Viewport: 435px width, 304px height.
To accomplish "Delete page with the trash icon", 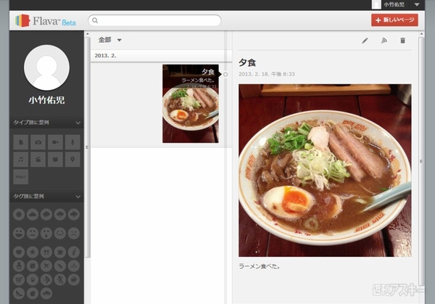I will (403, 41).
